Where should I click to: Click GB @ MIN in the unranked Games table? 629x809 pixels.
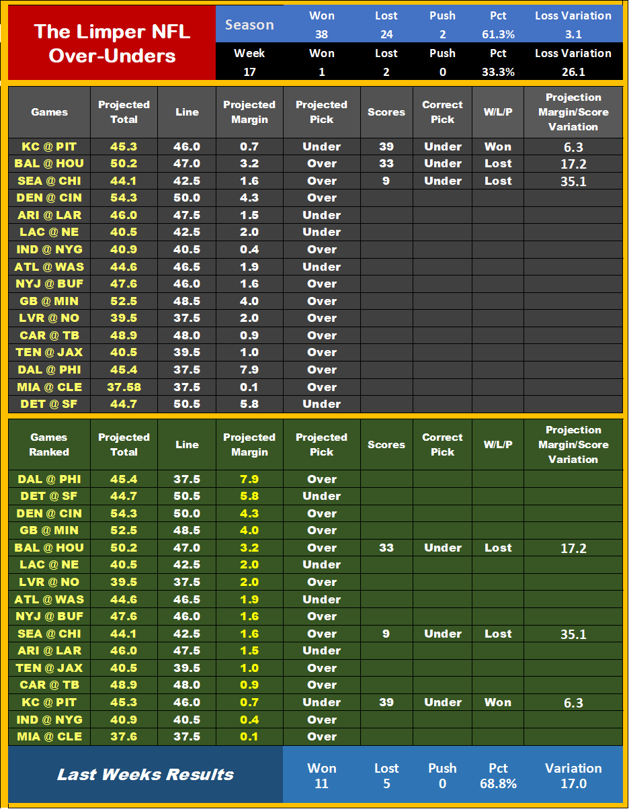(x=49, y=301)
